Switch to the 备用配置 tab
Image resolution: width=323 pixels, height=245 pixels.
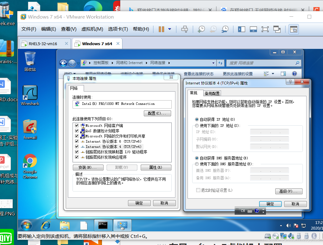coord(212,93)
